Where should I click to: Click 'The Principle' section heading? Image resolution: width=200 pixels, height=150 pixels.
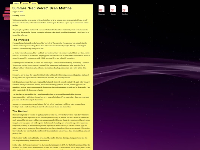[x=21, y=40]
